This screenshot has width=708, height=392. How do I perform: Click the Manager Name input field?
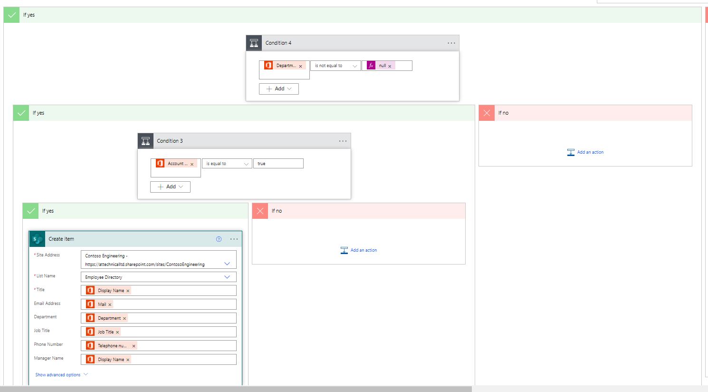point(159,360)
